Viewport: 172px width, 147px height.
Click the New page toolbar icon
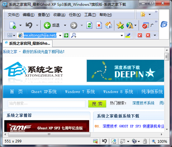coord(13,25)
